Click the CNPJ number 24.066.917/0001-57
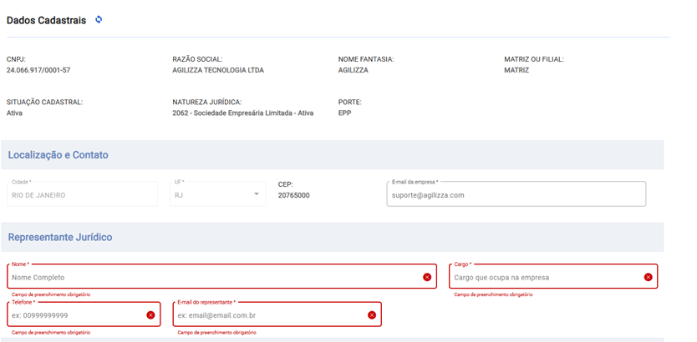This screenshot has height=342, width=697. (38, 71)
